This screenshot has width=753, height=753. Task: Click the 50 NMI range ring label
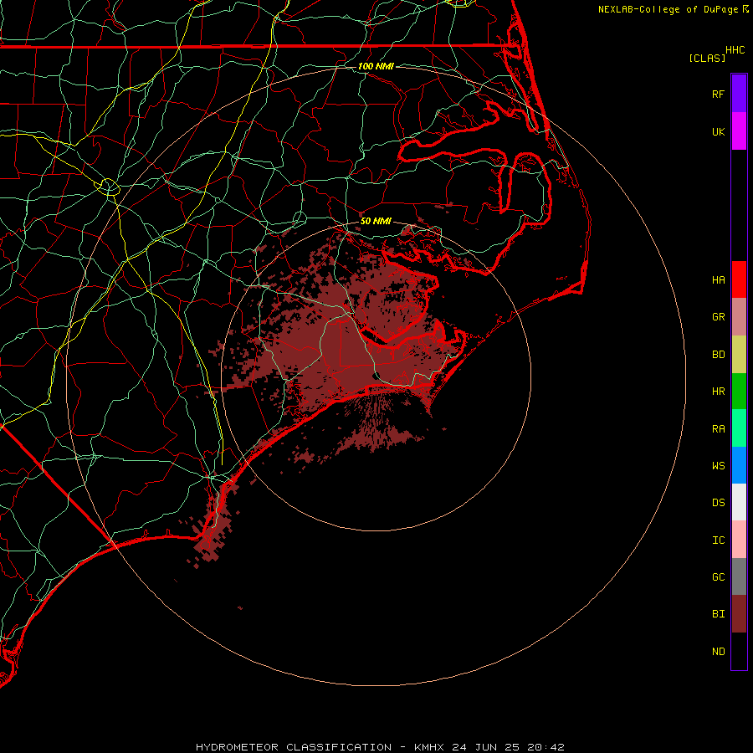[x=376, y=221]
